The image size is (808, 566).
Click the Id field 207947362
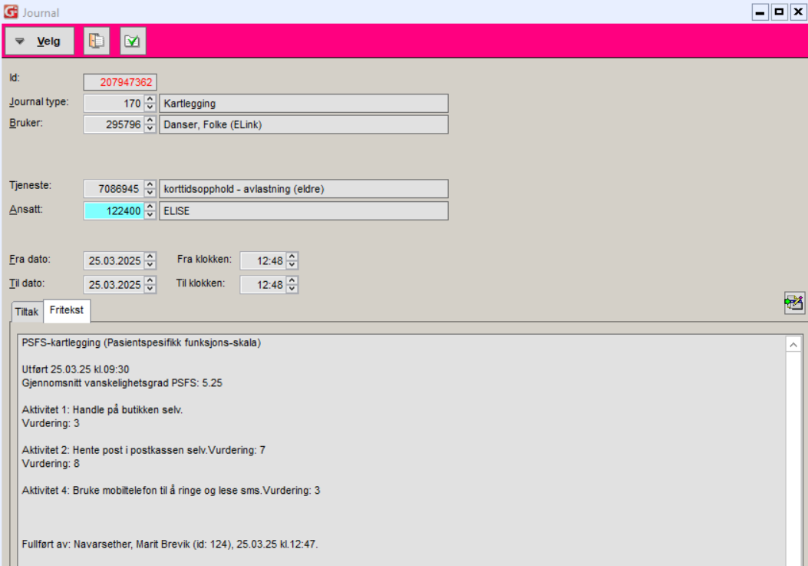coord(120,82)
